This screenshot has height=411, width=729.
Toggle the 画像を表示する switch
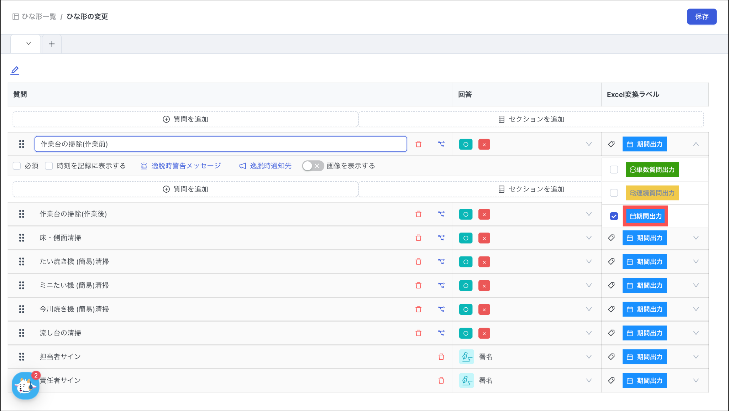tap(313, 166)
